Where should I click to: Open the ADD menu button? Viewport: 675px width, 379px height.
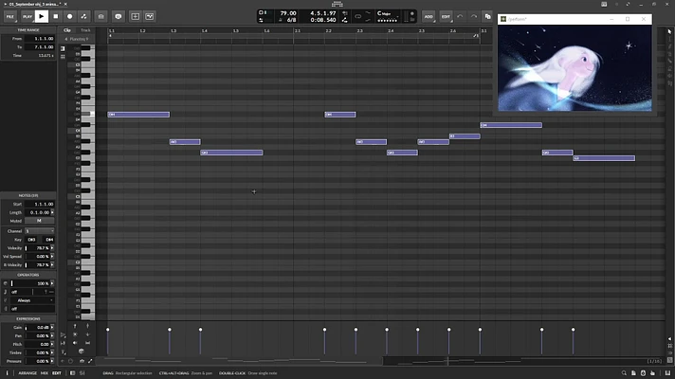pyautogui.click(x=429, y=17)
